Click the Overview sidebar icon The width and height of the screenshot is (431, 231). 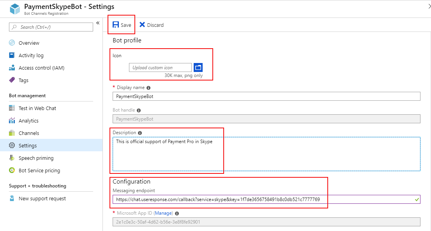(x=12, y=43)
